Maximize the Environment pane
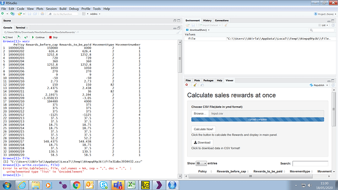 click(333, 21)
